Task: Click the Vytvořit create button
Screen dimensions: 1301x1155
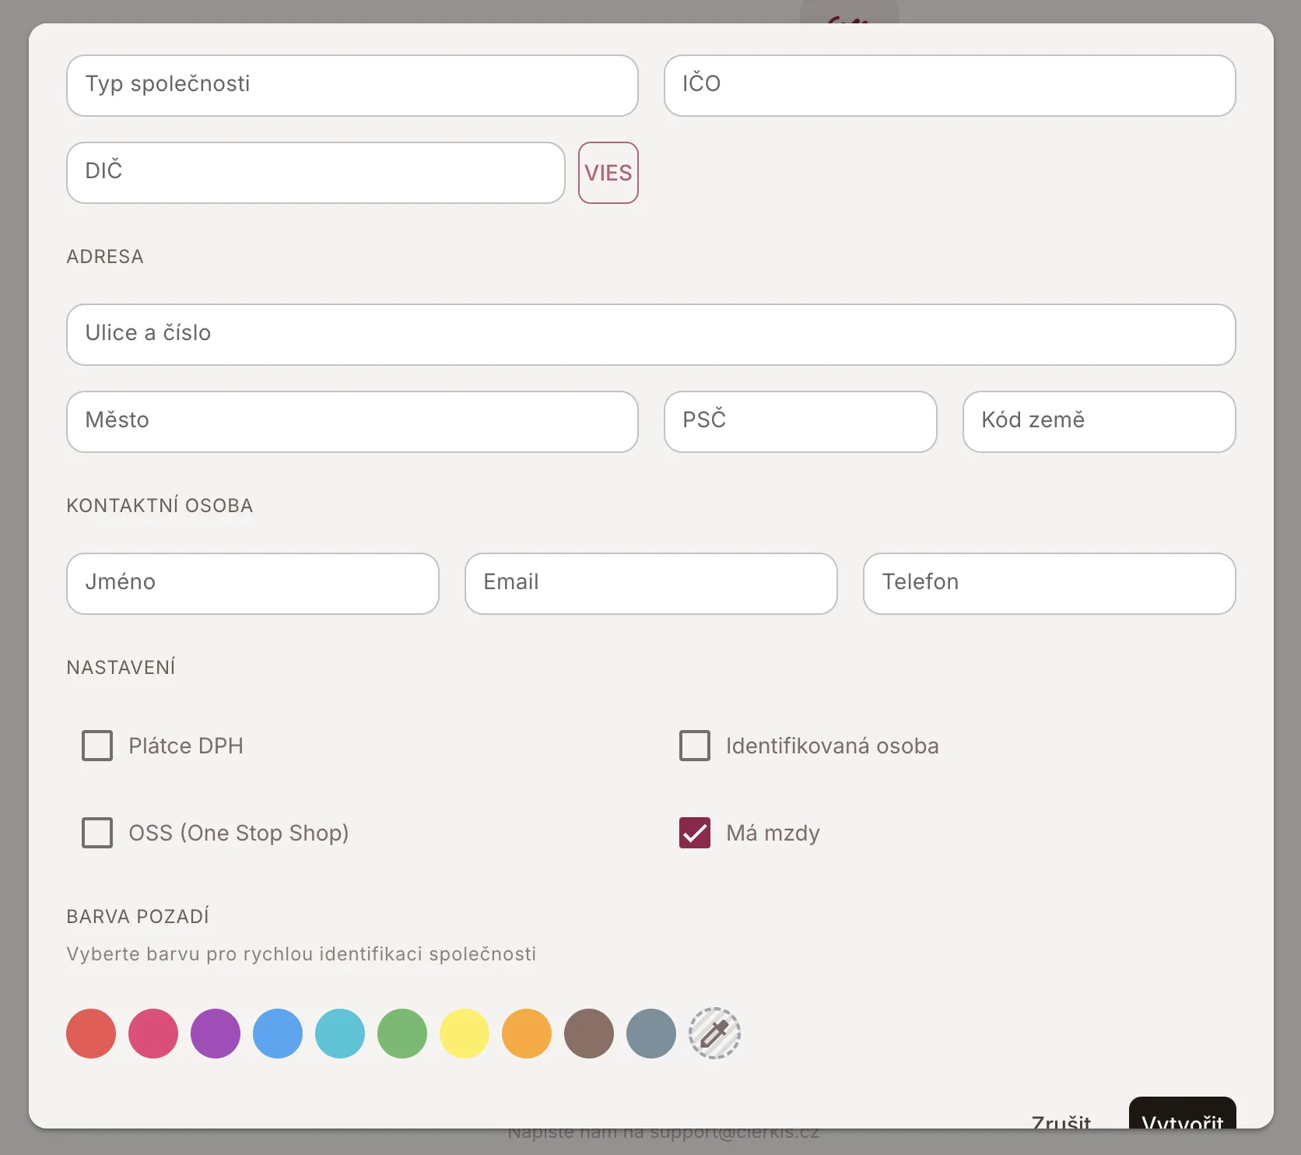Action: 1183,1115
